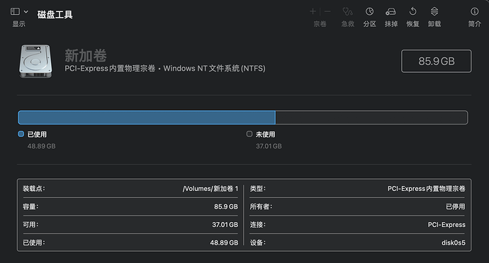Expand the 显示 view options chevron
Image resolution: width=489 pixels, height=263 pixels.
click(26, 11)
